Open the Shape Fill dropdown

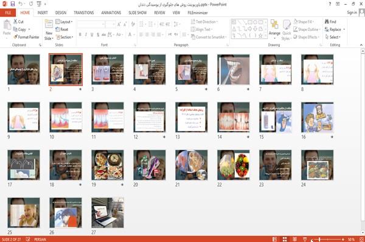[304, 22]
